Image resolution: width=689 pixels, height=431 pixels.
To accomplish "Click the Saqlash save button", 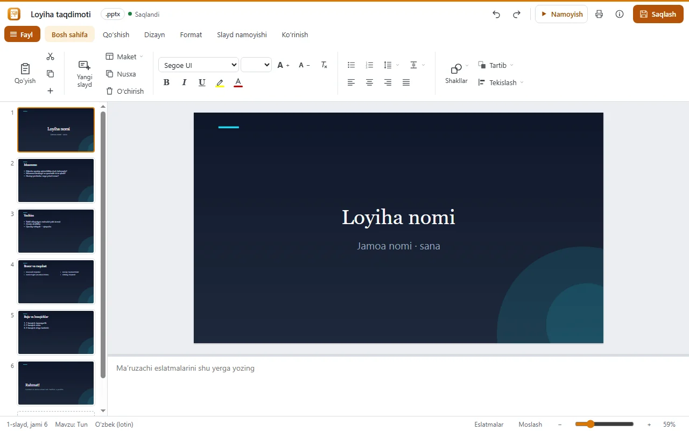I will tap(658, 15).
